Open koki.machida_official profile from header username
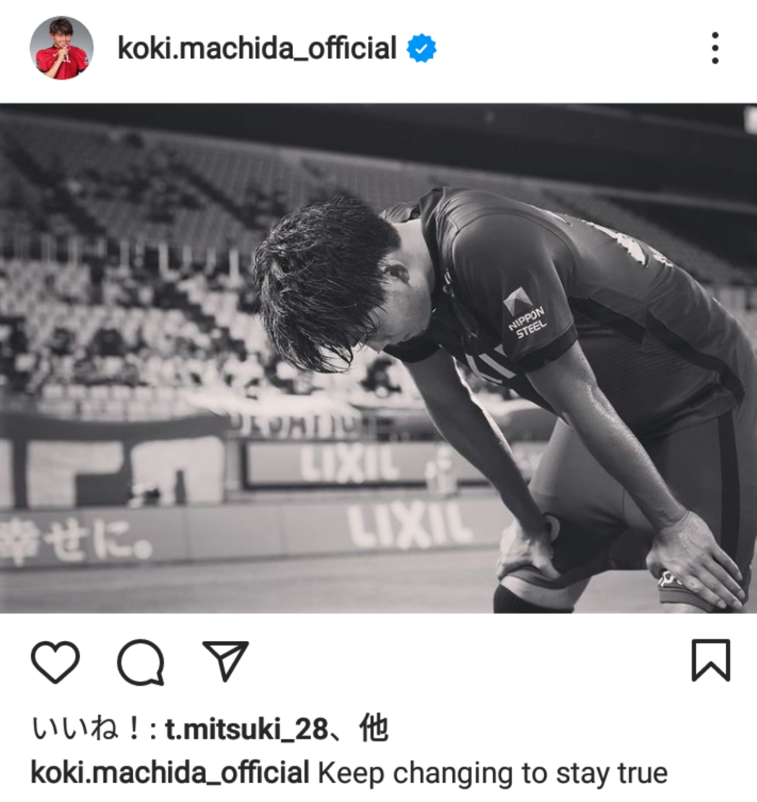The image size is (757, 802). 257,48
